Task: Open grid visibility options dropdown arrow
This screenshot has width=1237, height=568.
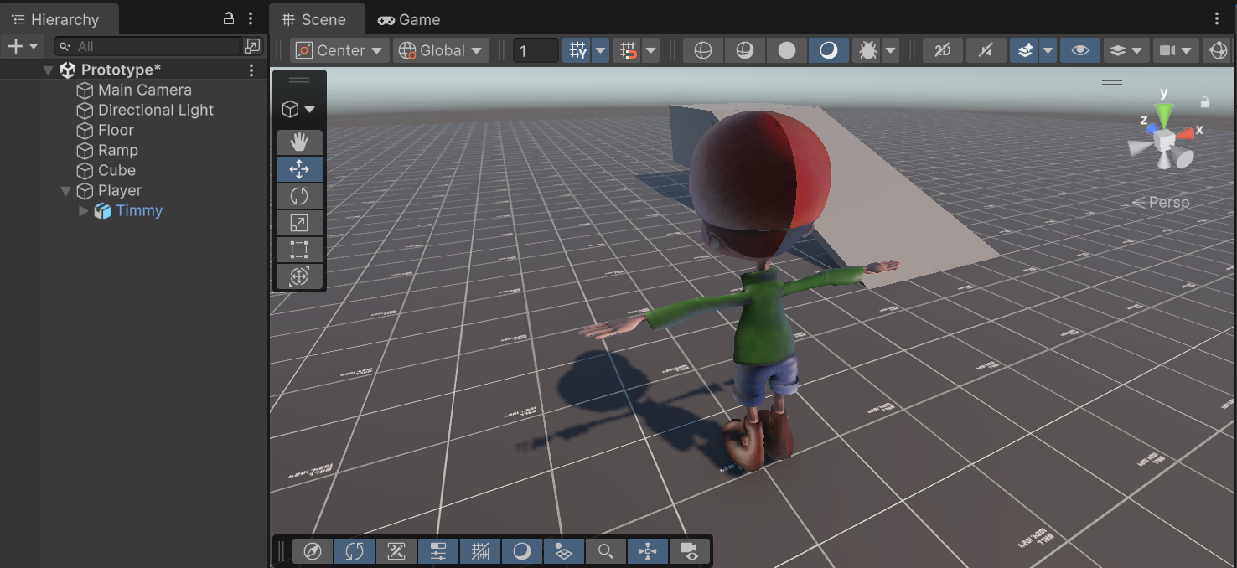Action: point(600,50)
